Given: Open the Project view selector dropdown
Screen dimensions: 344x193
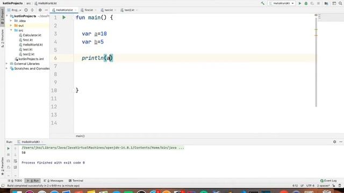Looking at the screenshot, I should click(x=15, y=10).
